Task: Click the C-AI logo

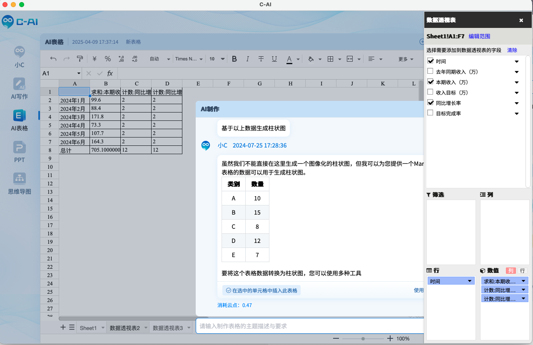Action: [x=20, y=22]
